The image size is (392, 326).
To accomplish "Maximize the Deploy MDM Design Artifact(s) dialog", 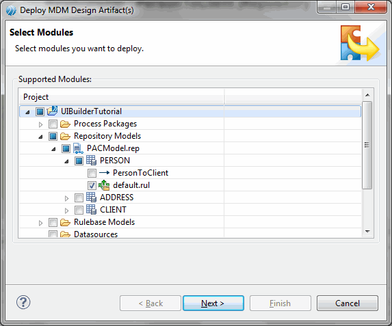I will click(345, 7).
